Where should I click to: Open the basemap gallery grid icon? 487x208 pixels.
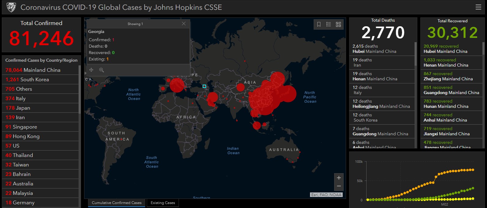pyautogui.click(x=338, y=24)
